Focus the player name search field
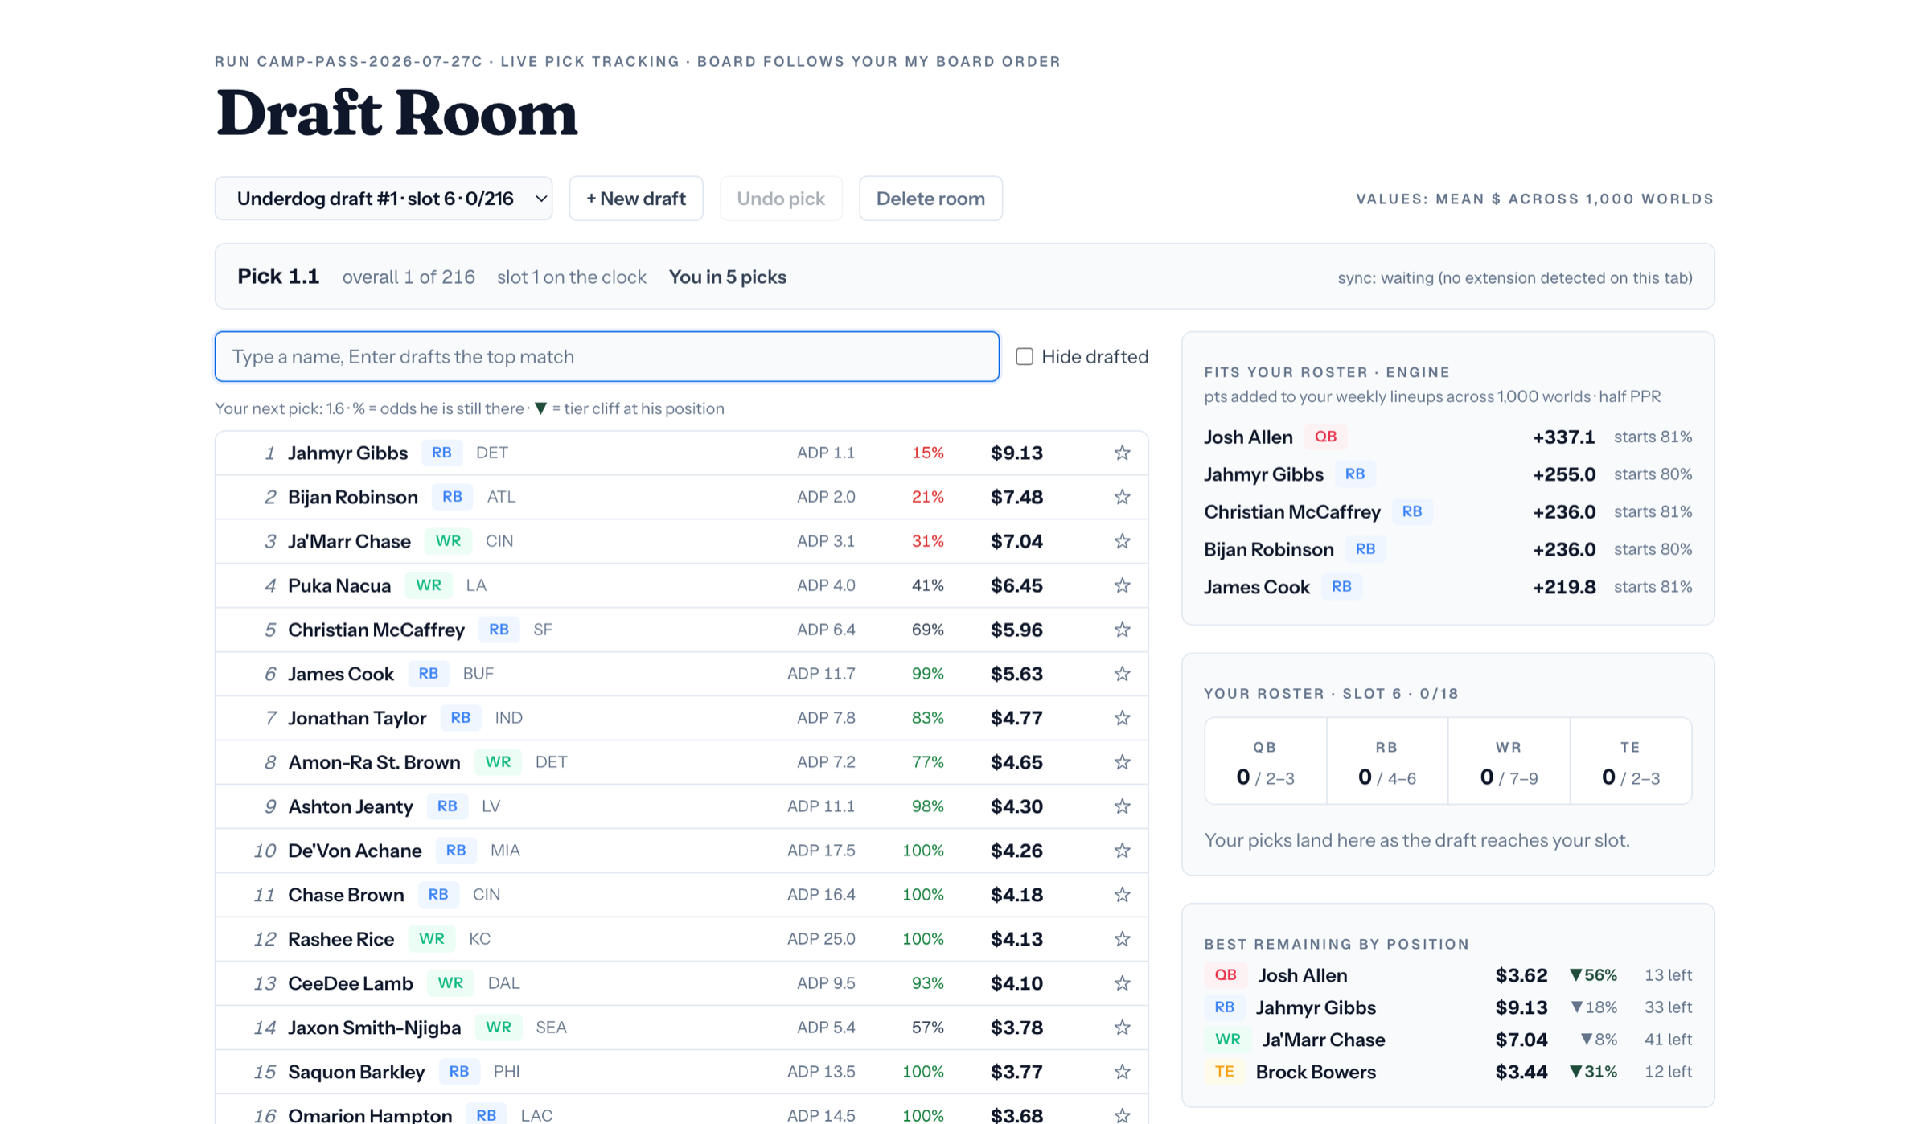The height and width of the screenshot is (1124, 1930). 607,356
